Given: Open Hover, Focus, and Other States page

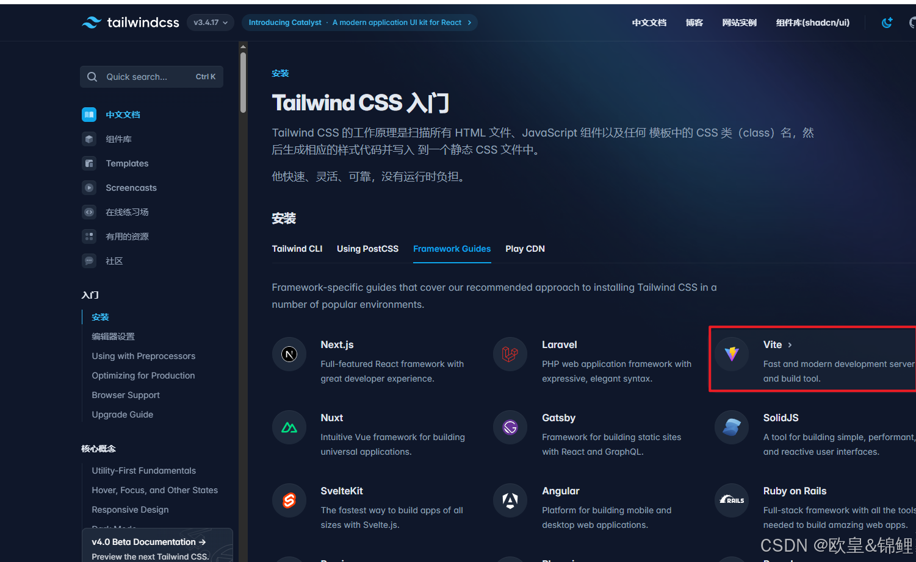Looking at the screenshot, I should 154,490.
